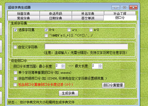Minimize the 超级字典生成器 window

click(x=116, y=8)
